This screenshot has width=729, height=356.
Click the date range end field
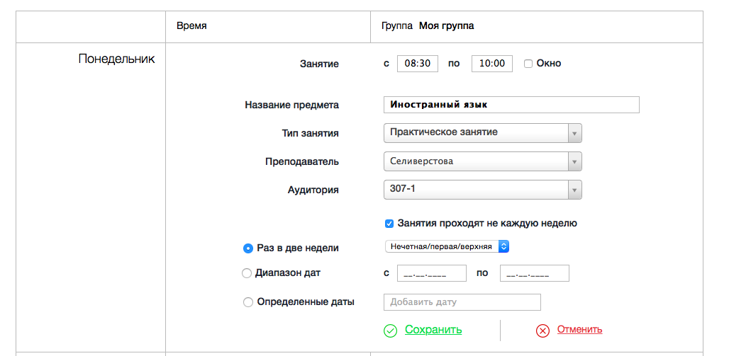534,274
